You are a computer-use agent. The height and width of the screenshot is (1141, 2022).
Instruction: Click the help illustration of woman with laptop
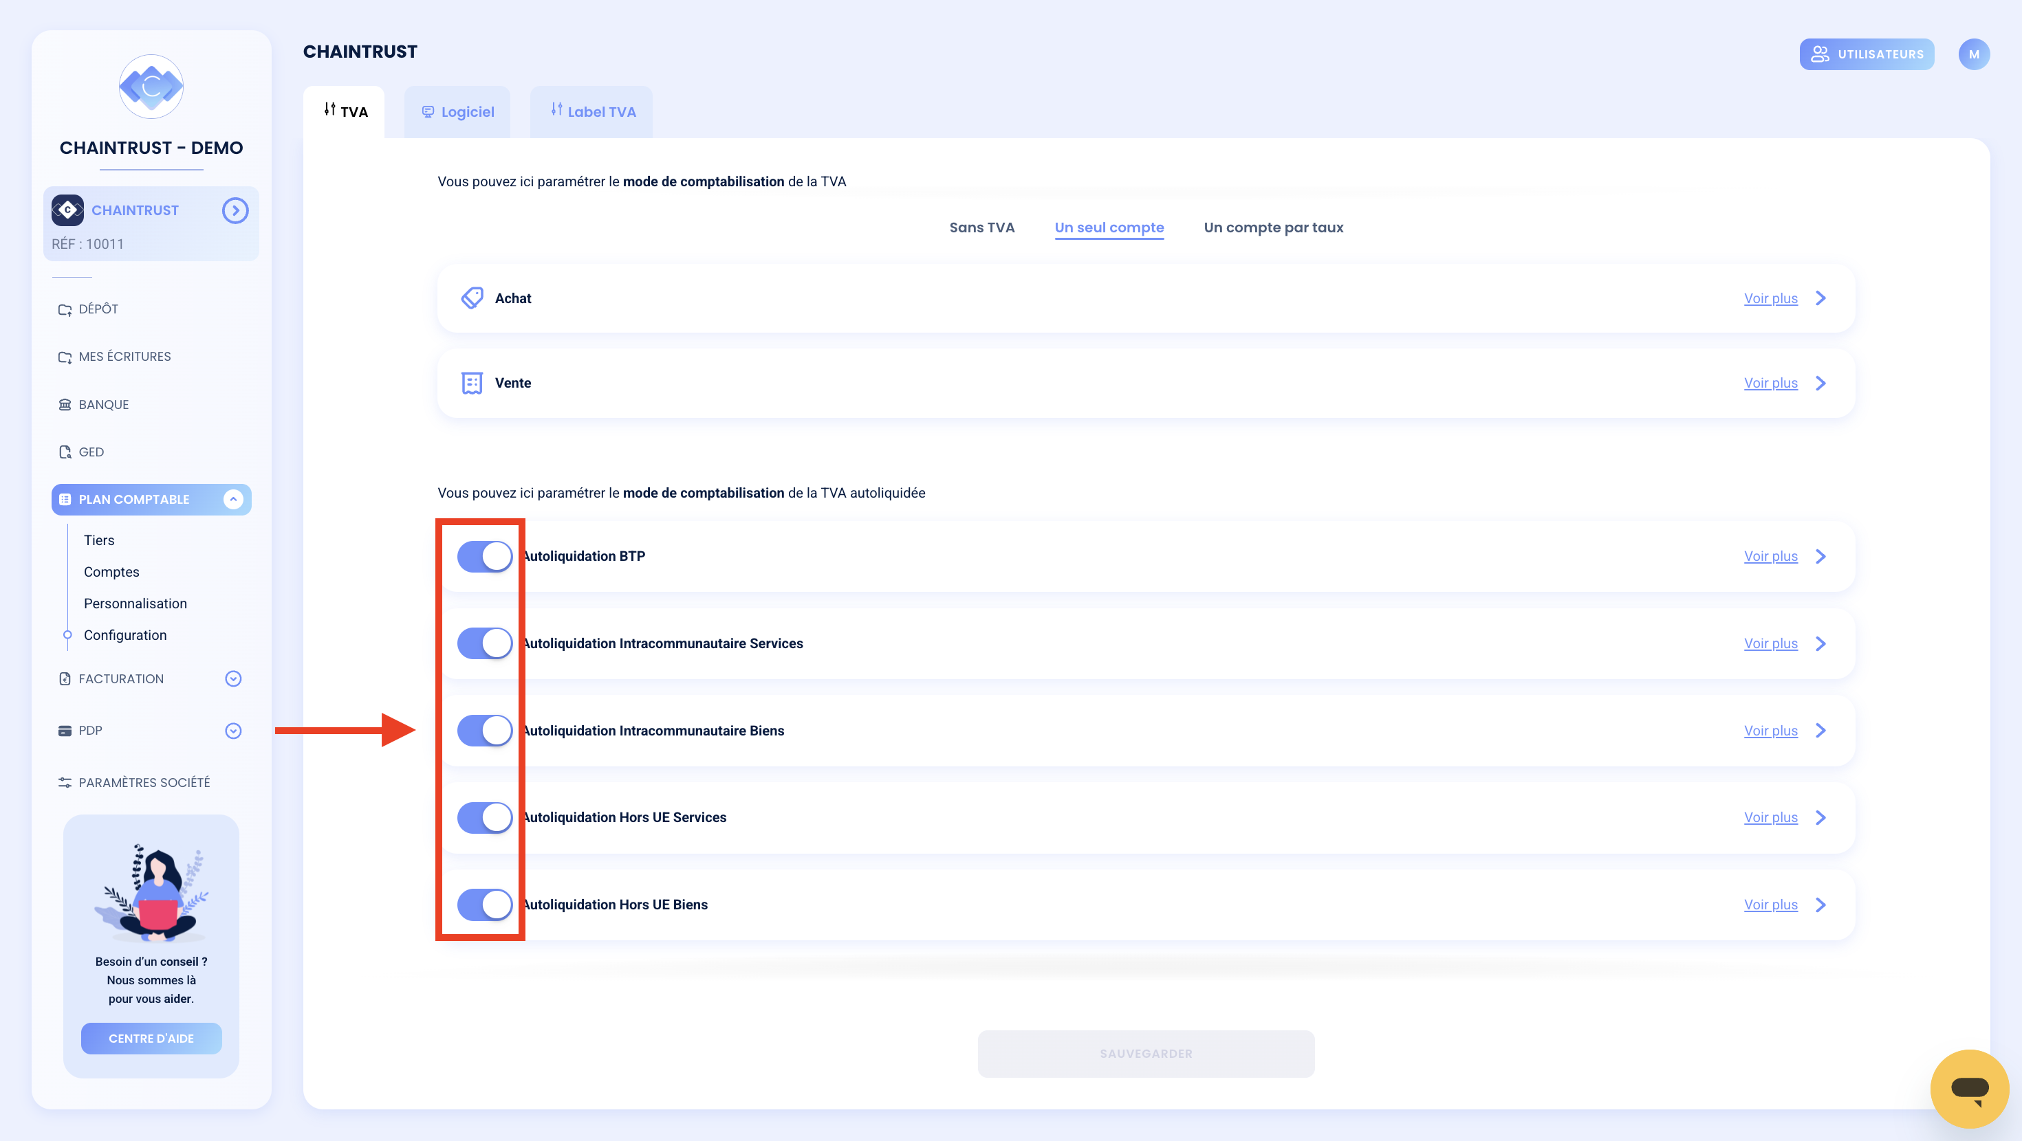point(151,893)
